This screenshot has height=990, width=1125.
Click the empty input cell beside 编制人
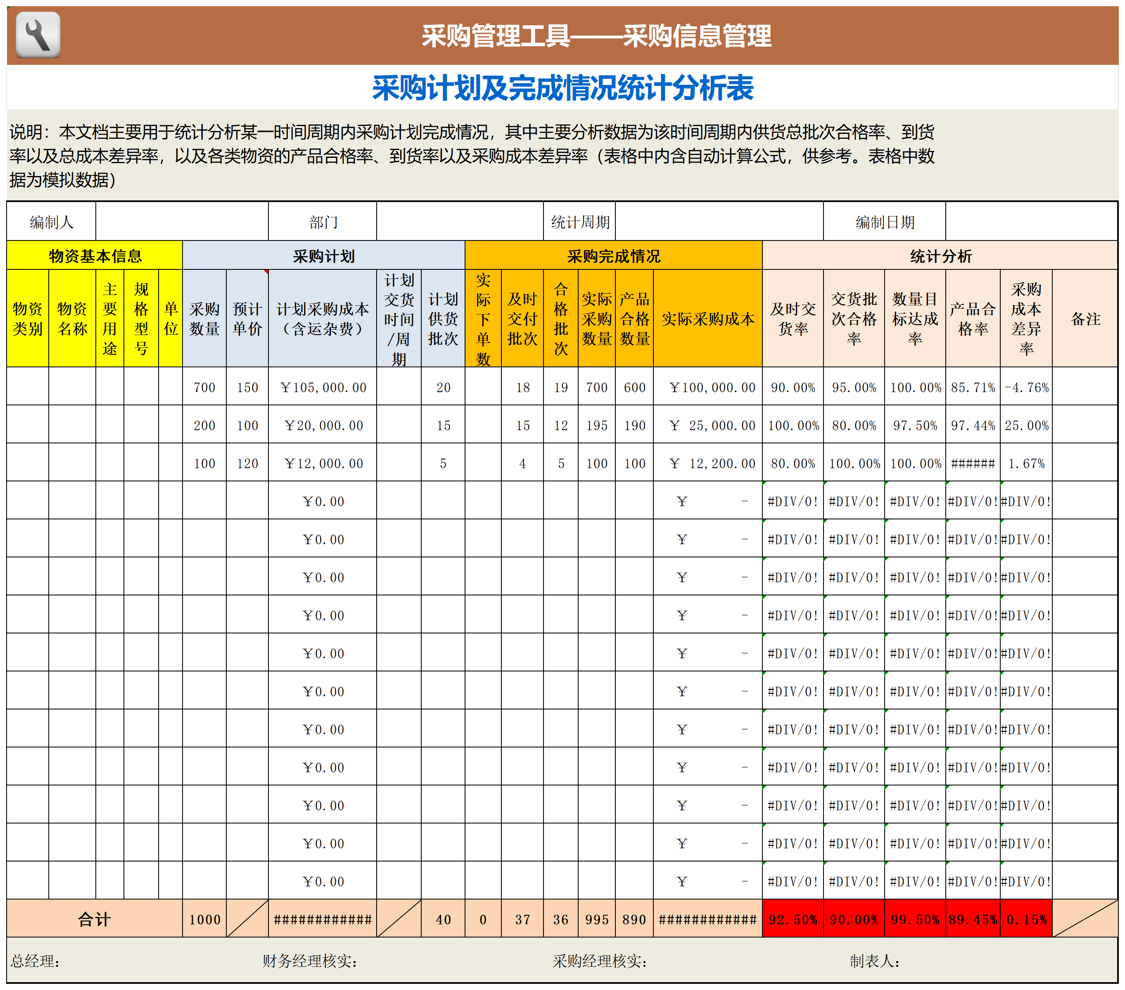(182, 222)
